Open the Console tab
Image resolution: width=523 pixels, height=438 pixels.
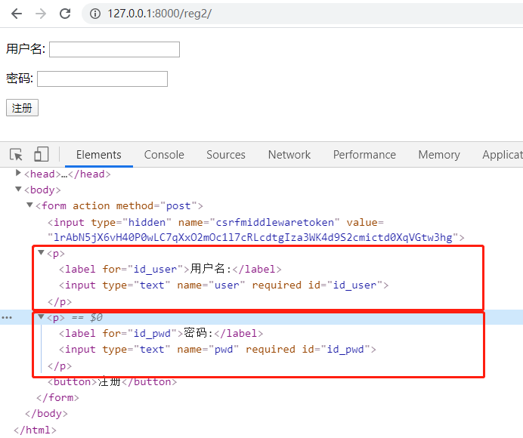[164, 155]
